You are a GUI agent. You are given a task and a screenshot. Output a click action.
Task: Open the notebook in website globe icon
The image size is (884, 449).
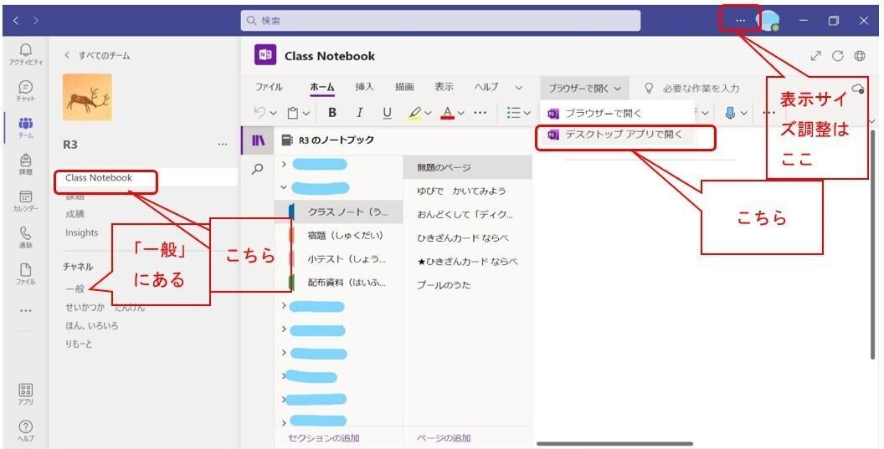[860, 55]
